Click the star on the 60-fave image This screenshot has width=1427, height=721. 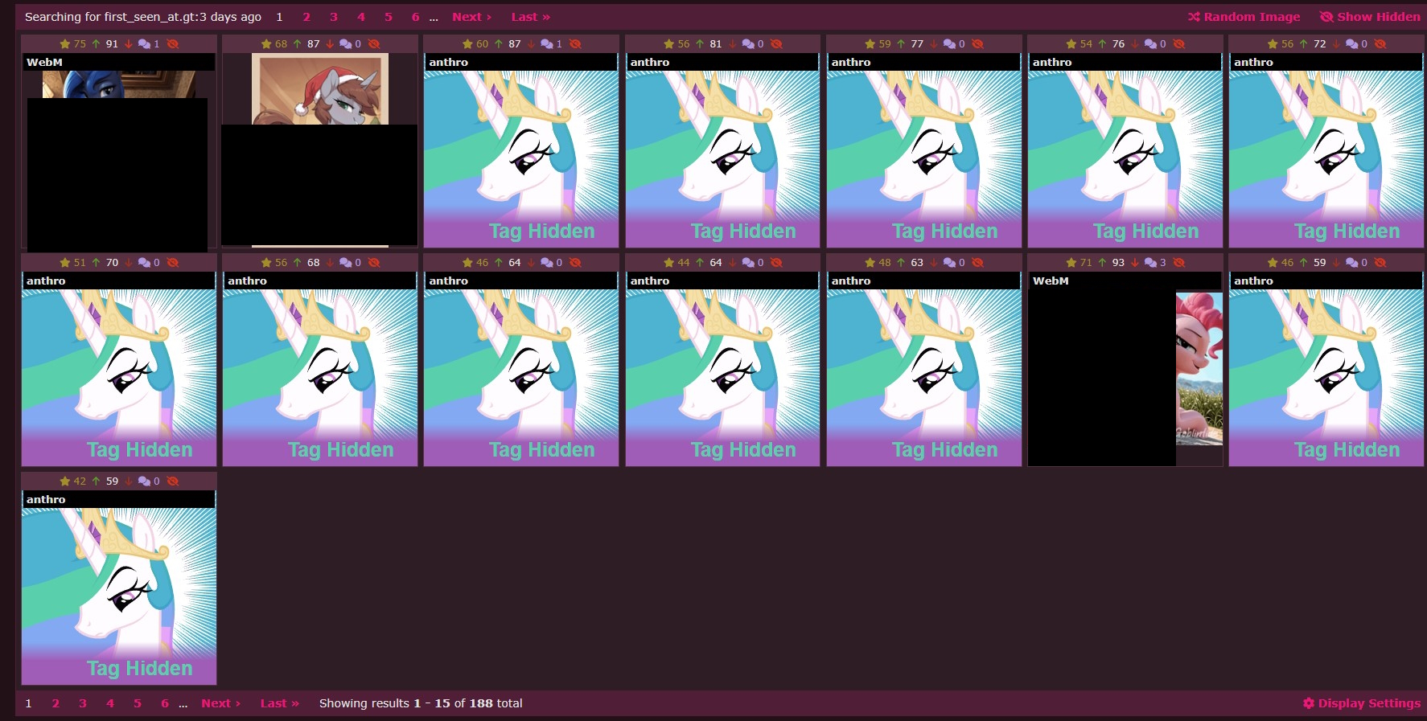[x=467, y=44]
